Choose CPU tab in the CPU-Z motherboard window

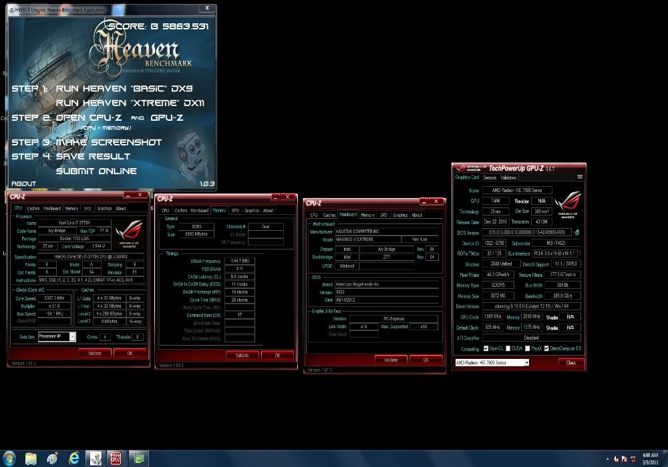[314, 215]
